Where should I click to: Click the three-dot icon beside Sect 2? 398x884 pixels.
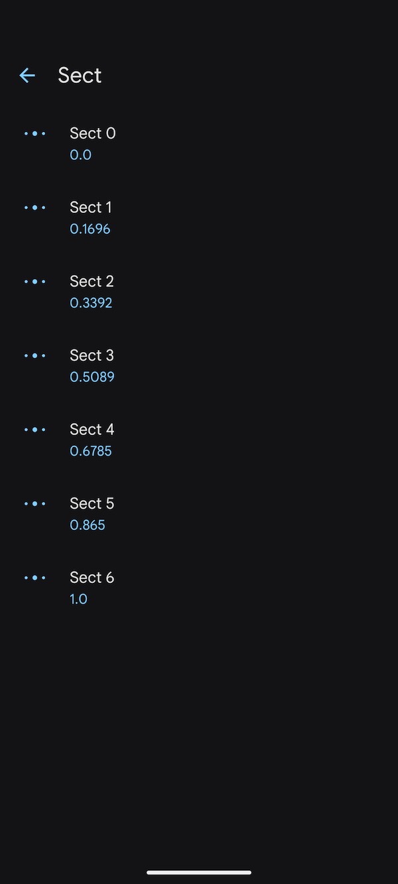click(34, 281)
